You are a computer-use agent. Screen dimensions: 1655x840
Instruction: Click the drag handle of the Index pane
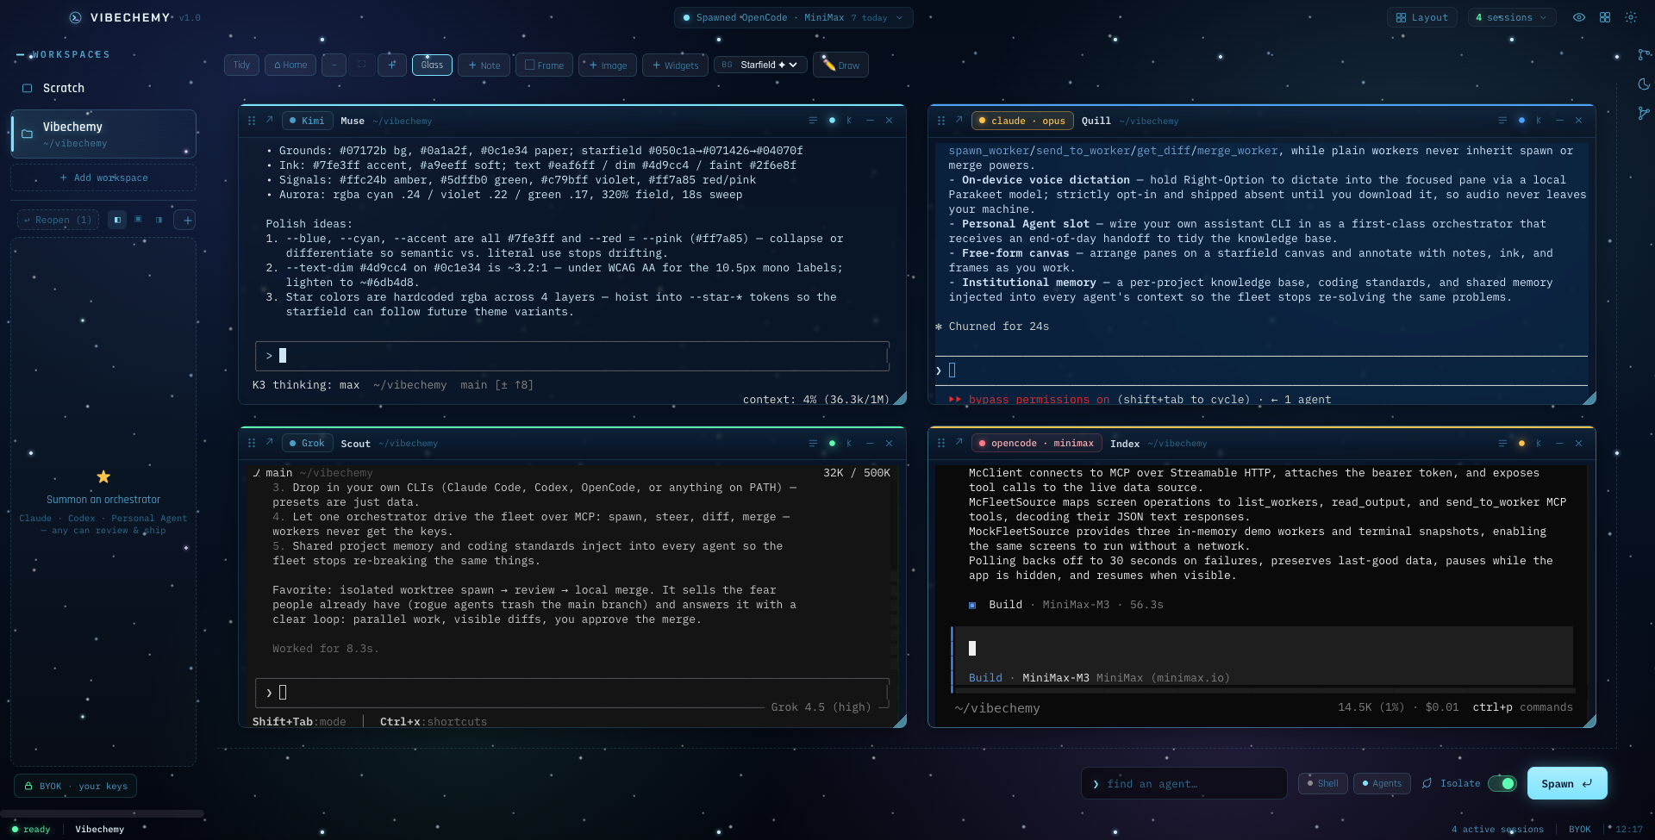click(x=941, y=443)
